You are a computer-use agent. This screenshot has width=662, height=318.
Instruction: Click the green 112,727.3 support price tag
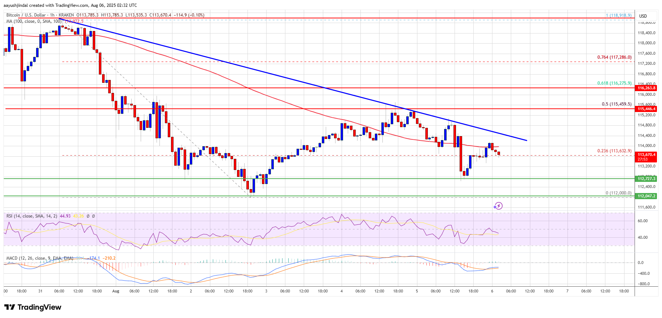[x=646, y=179]
